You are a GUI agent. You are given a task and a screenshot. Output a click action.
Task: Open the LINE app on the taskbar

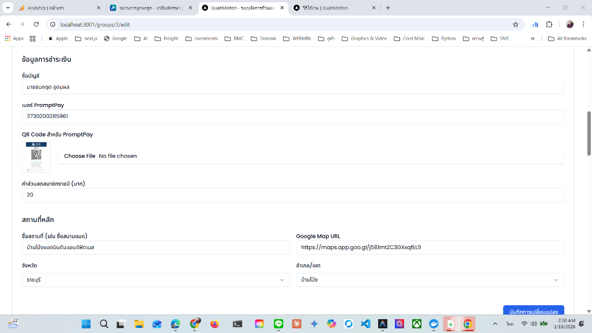click(278, 324)
